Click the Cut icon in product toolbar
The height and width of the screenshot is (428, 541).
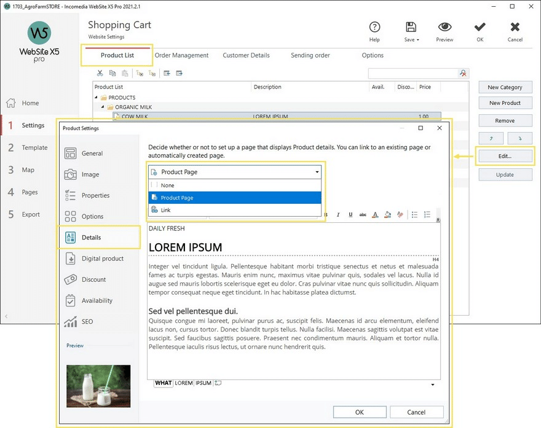(x=100, y=73)
